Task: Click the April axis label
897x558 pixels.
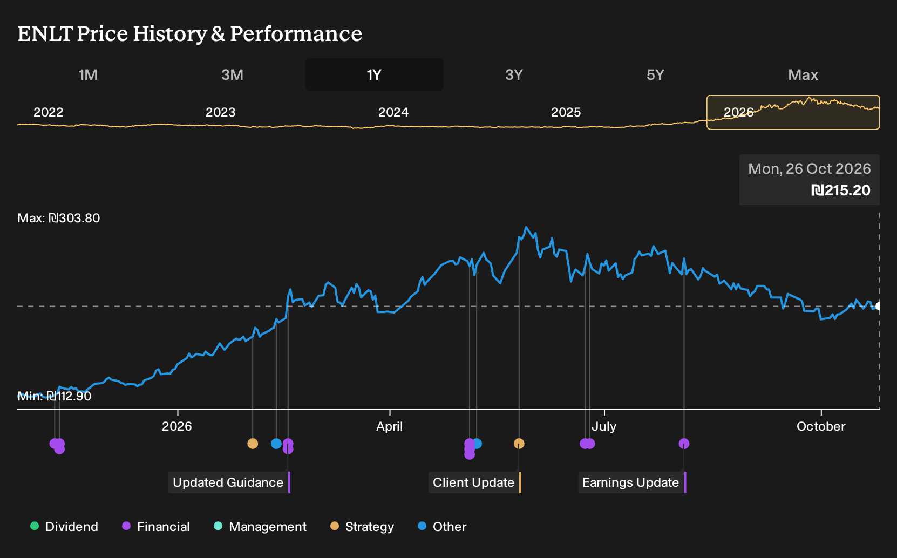Action: 389,426
